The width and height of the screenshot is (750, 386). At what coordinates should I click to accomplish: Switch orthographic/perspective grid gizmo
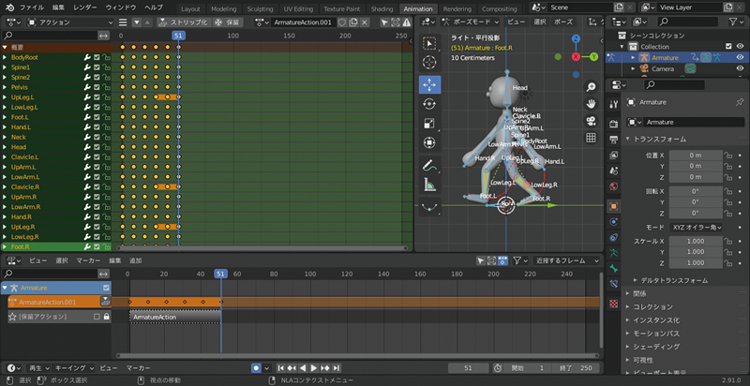[x=592, y=137]
